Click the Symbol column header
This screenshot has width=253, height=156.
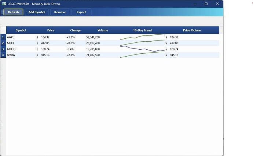[21, 30]
